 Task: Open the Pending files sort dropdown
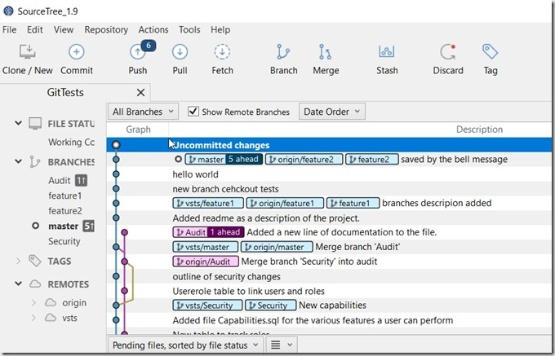184,345
